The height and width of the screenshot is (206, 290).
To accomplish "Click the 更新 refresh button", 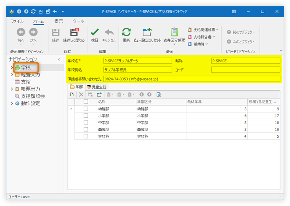I will (x=126, y=35).
